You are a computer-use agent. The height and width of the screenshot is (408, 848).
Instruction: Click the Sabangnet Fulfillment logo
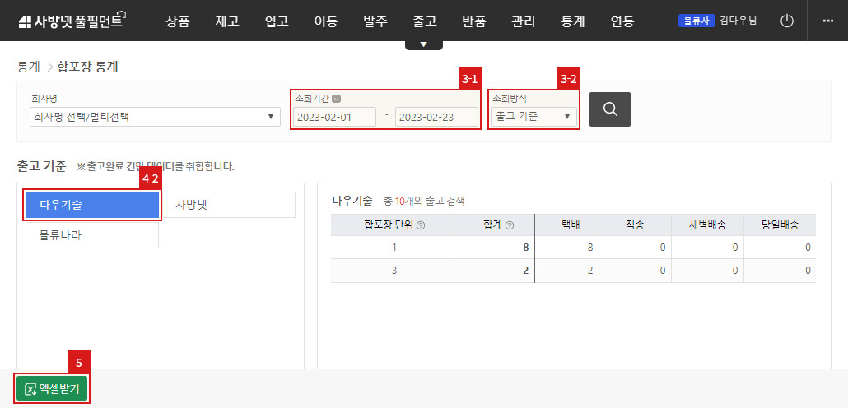[x=72, y=21]
